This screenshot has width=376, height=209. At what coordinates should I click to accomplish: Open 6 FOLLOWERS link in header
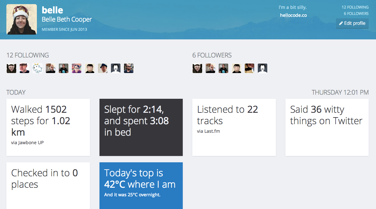(x=356, y=14)
